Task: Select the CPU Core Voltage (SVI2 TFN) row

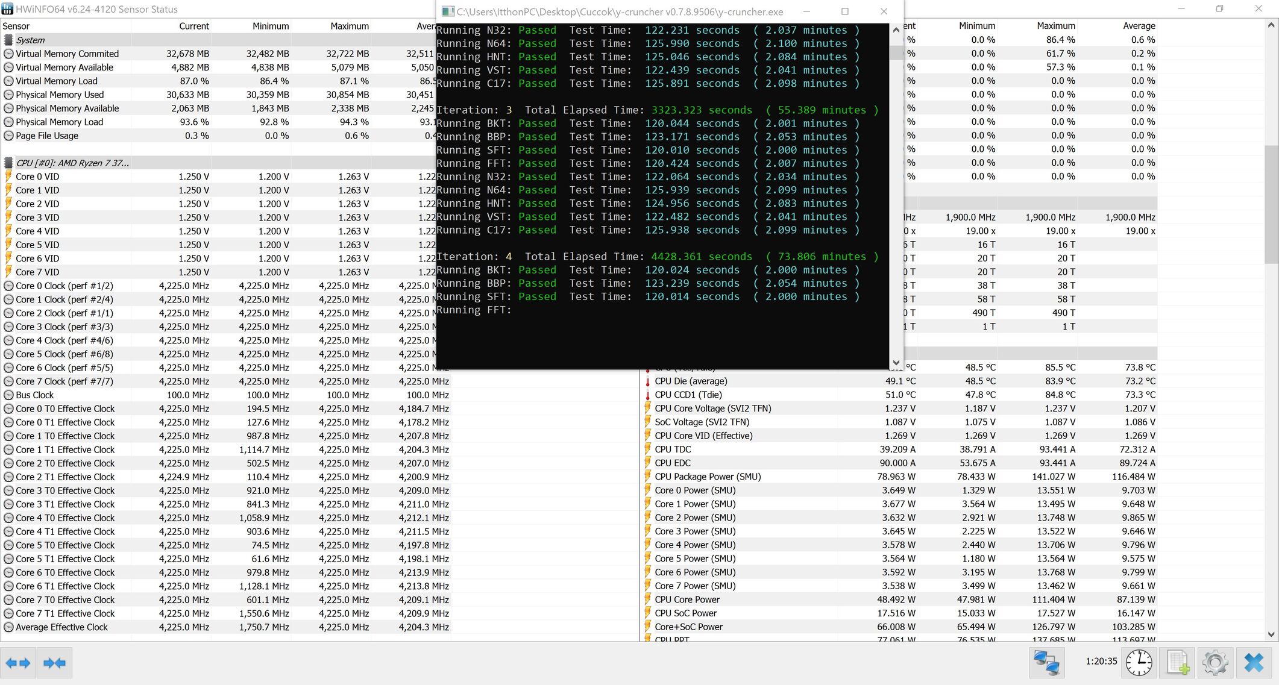Action: 899,408
